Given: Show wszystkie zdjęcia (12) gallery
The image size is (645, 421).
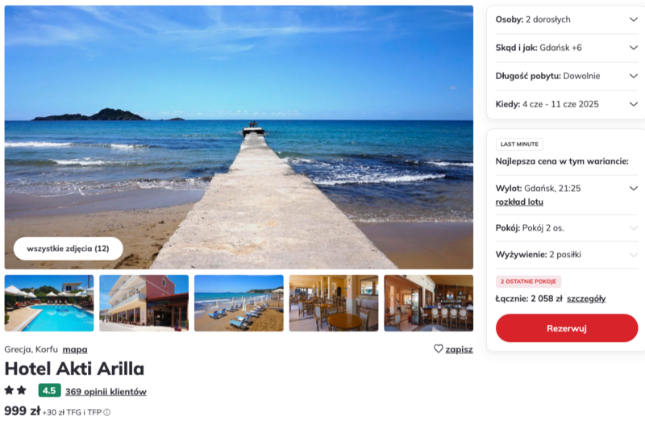Looking at the screenshot, I should coord(69,248).
